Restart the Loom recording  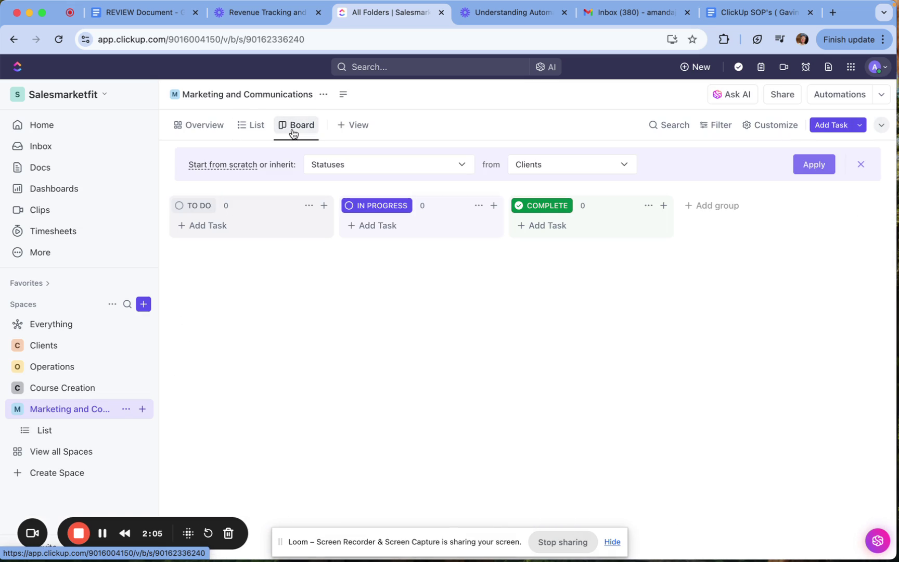click(208, 533)
